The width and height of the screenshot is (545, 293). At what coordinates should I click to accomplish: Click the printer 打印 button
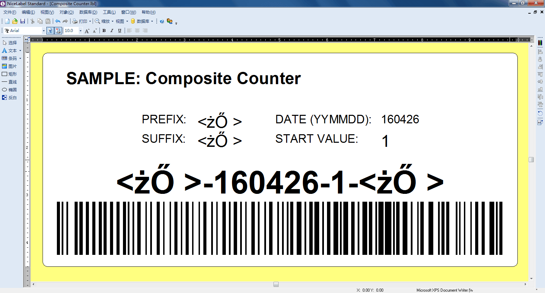tap(80, 21)
